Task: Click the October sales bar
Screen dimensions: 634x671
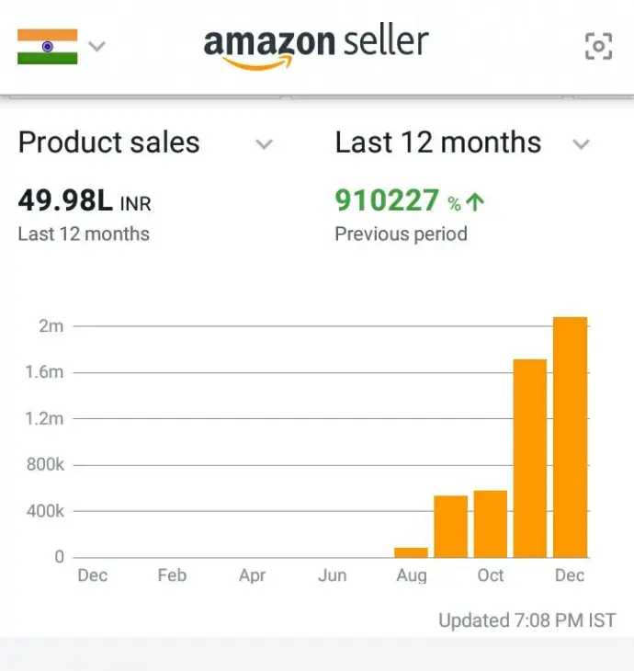Action: point(491,524)
